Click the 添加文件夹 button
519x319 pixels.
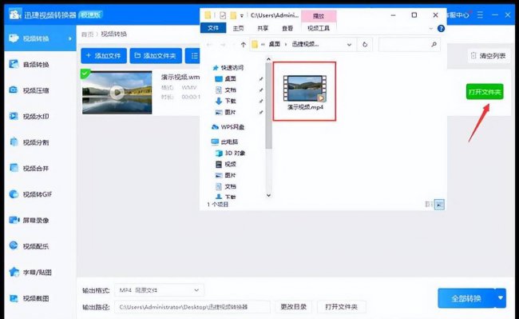click(x=156, y=56)
